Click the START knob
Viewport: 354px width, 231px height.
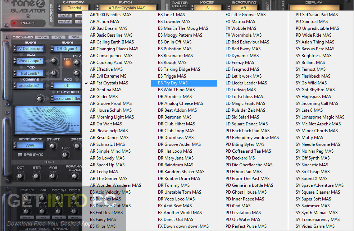[x=53, y=146]
